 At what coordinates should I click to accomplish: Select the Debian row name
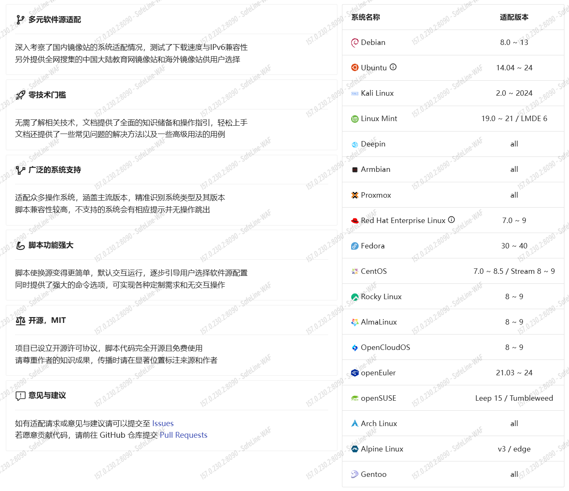click(x=373, y=42)
